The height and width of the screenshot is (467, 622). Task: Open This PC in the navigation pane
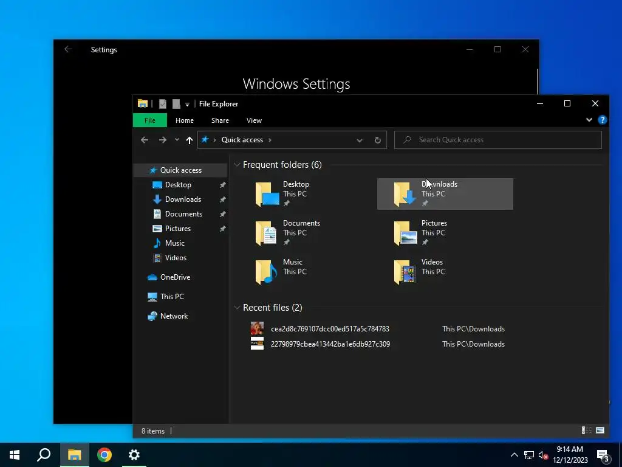point(172,297)
